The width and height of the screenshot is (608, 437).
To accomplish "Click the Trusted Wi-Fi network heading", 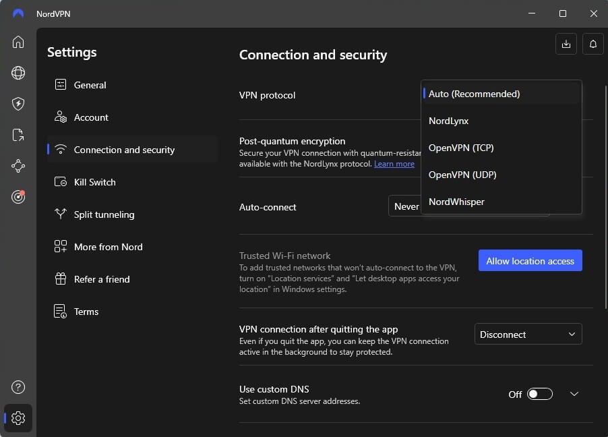I will (284, 256).
